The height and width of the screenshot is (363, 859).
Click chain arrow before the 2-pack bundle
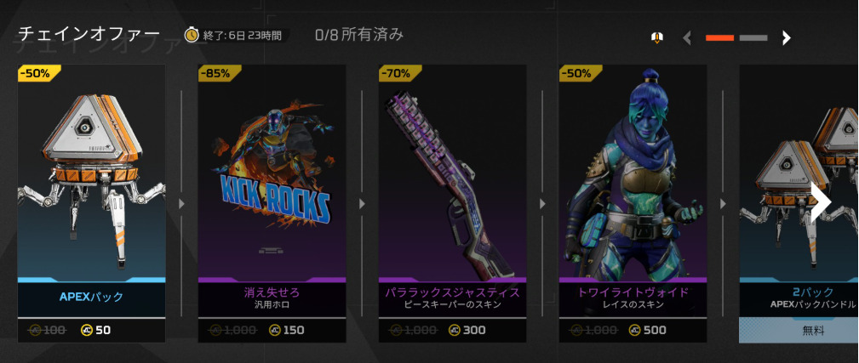pos(723,204)
